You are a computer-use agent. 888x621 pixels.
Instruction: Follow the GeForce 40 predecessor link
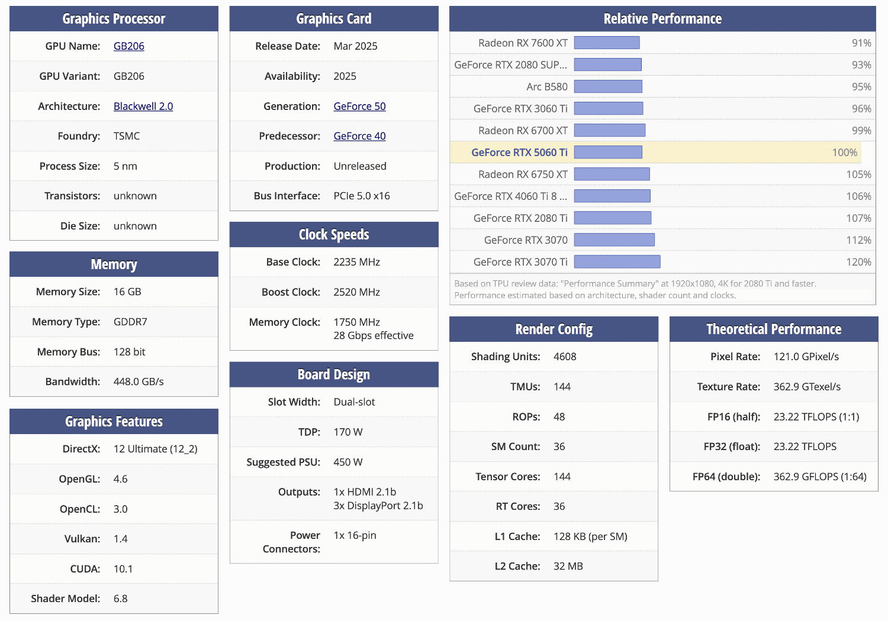(359, 136)
